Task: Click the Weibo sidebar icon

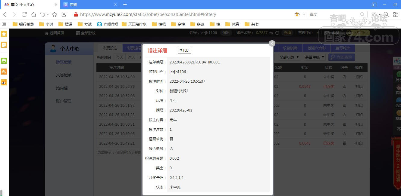Action: coord(4,82)
